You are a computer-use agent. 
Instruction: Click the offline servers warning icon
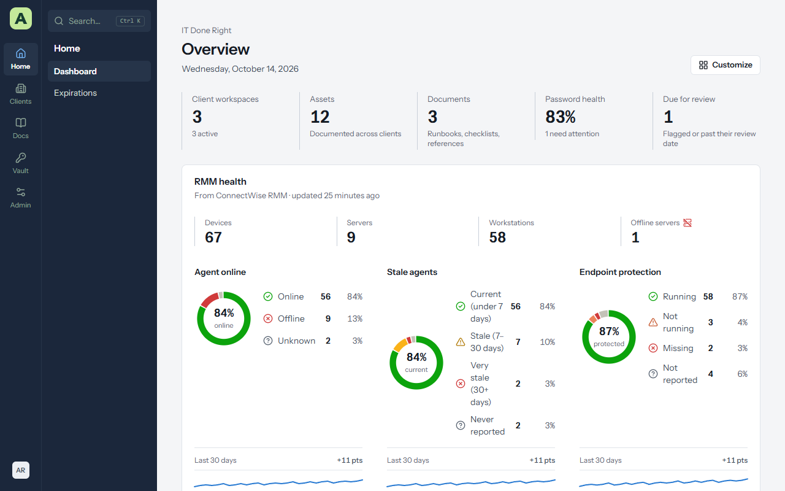(687, 223)
